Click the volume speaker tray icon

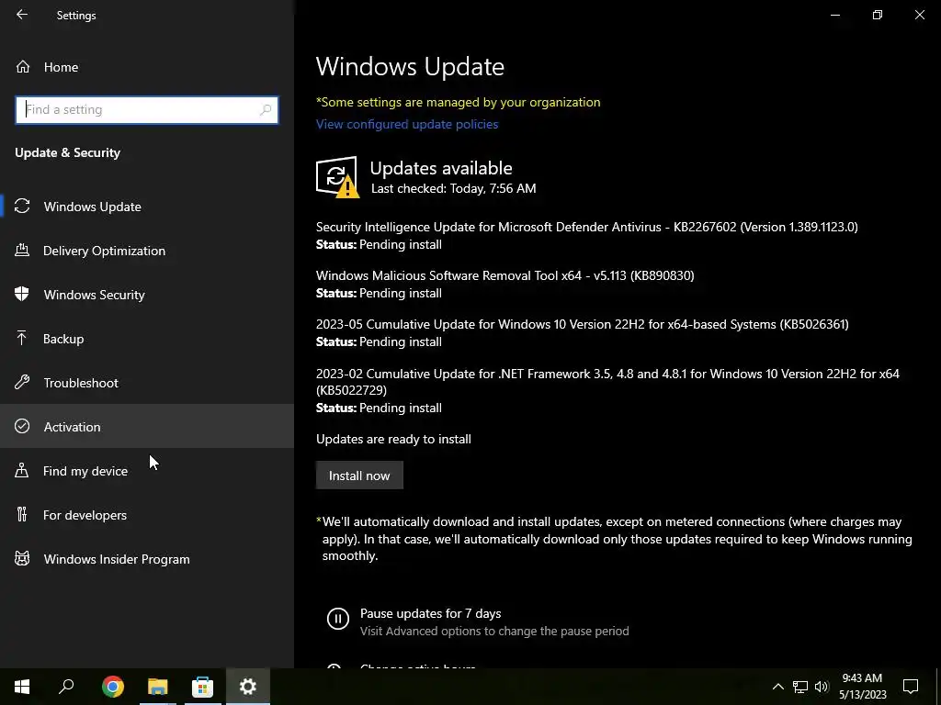(x=822, y=687)
